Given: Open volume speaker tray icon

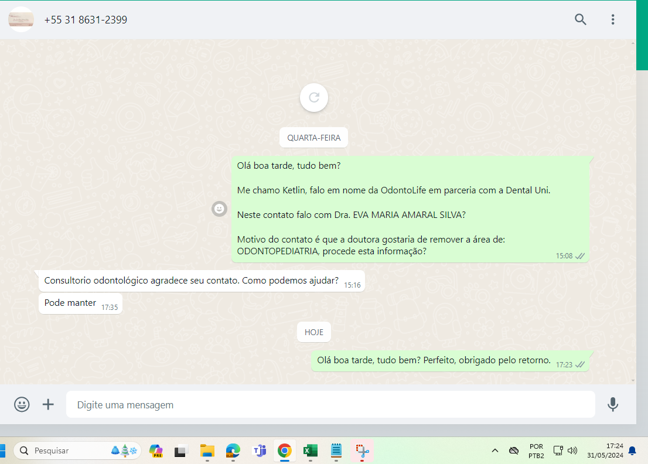Looking at the screenshot, I should coord(572,451).
